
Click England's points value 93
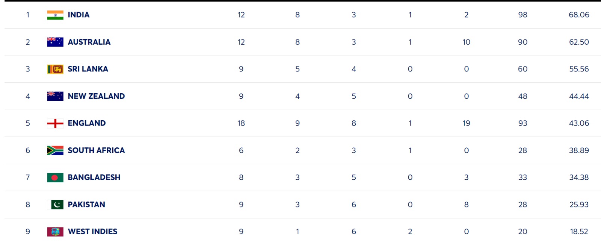(522, 123)
